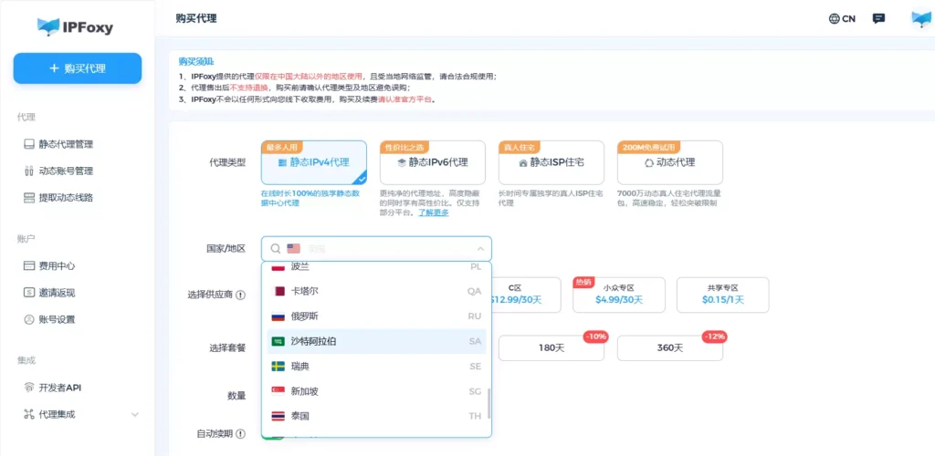935x456 pixels.
Task: Click the IPFoxy logo icon
Action: (48, 26)
